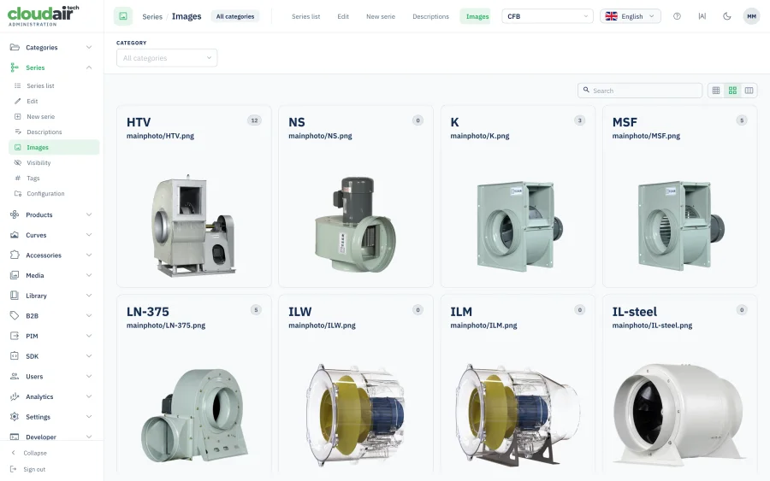Image resolution: width=770 pixels, height=481 pixels.
Task: Switch to columns view icon
Action: click(x=749, y=91)
